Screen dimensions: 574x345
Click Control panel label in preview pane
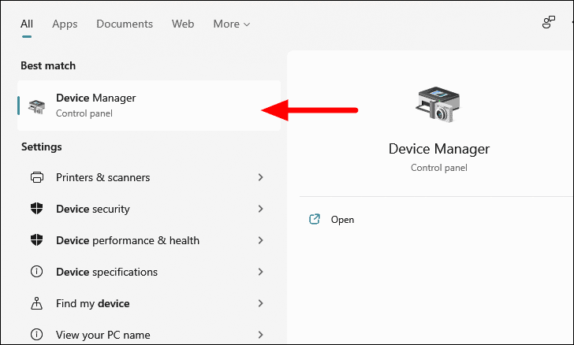tap(439, 168)
